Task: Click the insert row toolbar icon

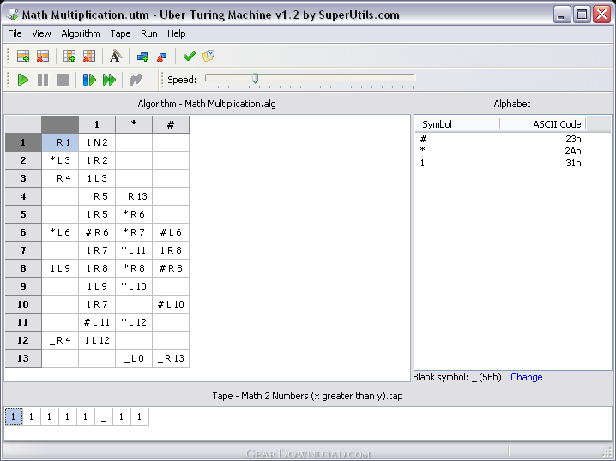Action: click(23, 56)
